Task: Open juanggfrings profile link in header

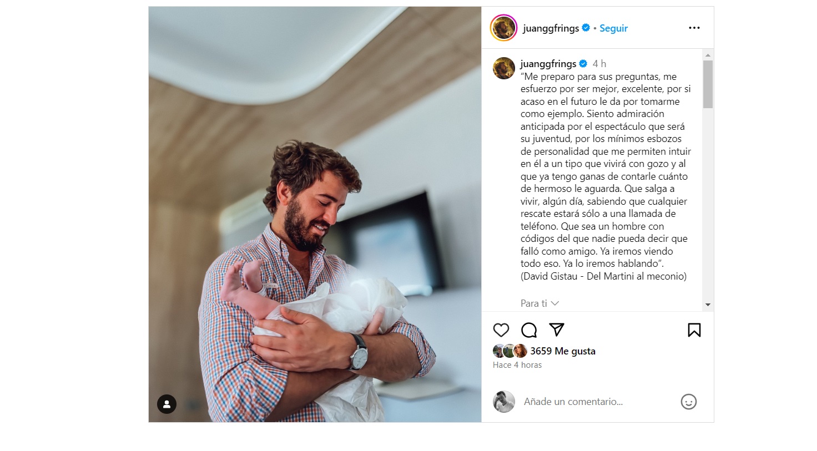Action: [551, 28]
